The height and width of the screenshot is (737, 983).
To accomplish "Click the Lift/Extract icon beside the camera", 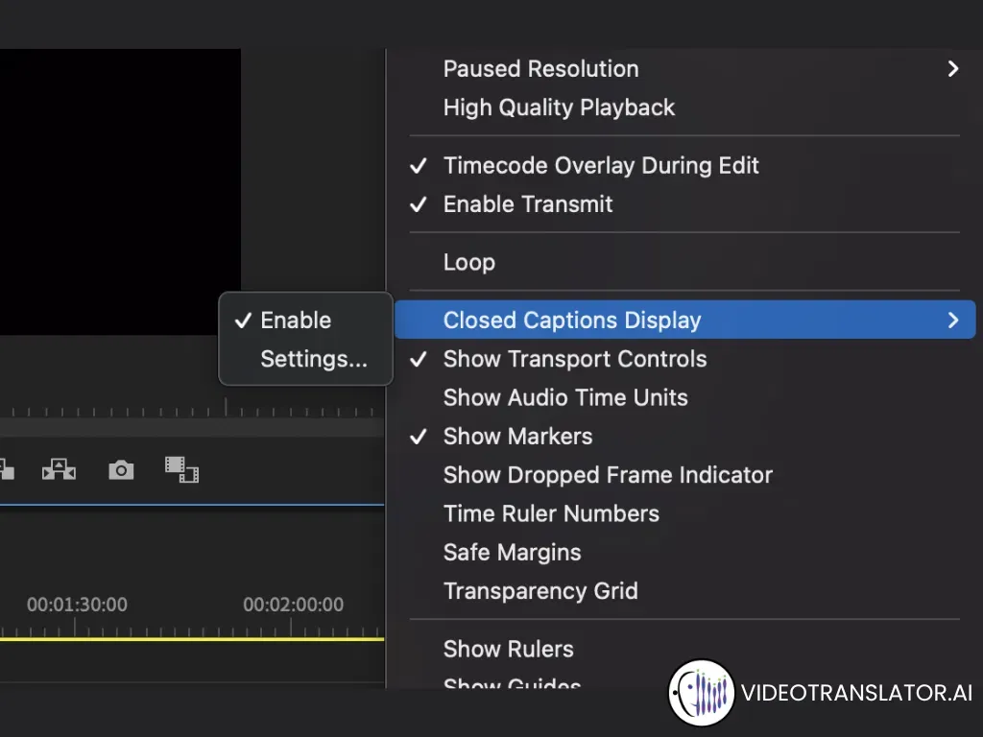I will point(59,469).
